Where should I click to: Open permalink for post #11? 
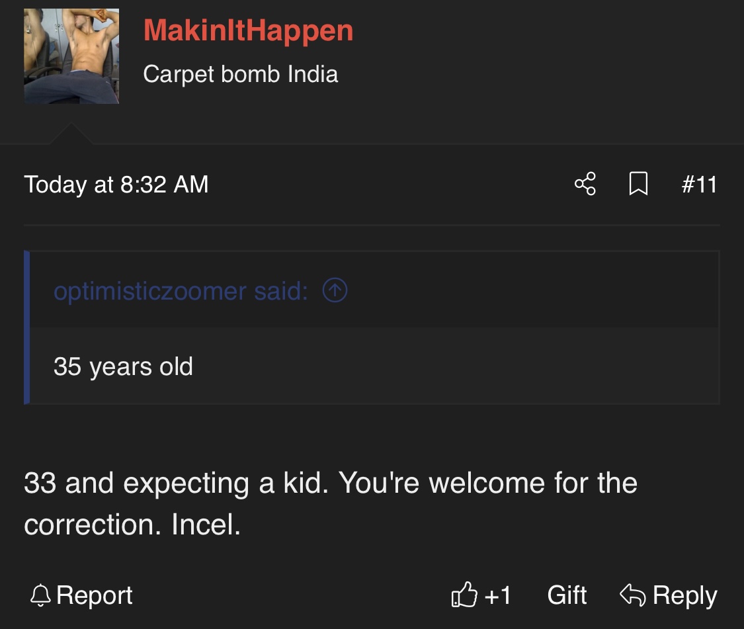(x=699, y=184)
